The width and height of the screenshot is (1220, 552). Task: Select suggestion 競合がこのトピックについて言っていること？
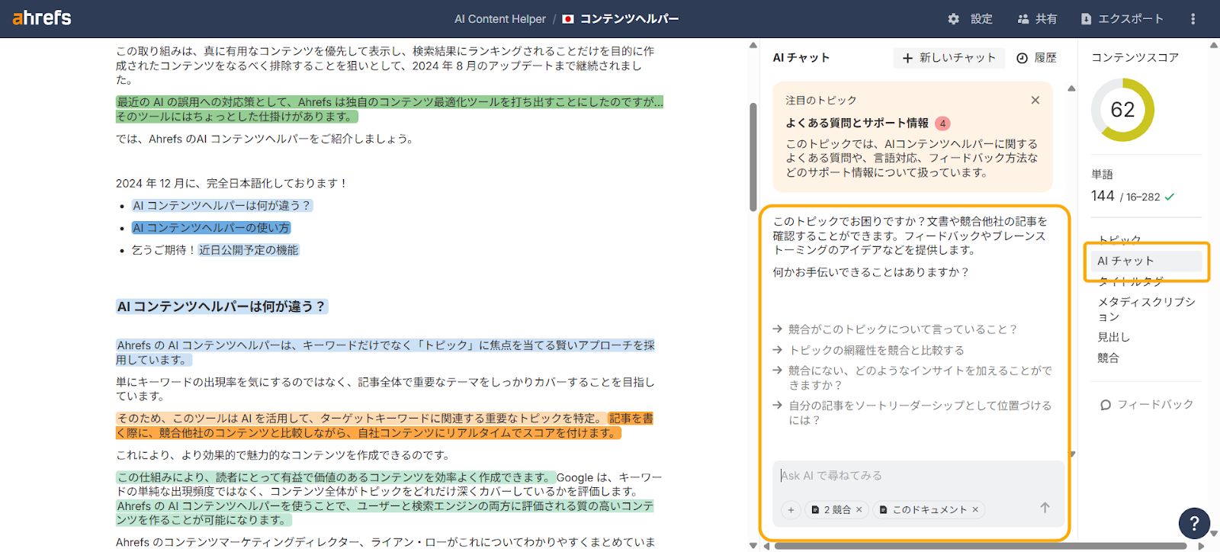[x=895, y=329]
